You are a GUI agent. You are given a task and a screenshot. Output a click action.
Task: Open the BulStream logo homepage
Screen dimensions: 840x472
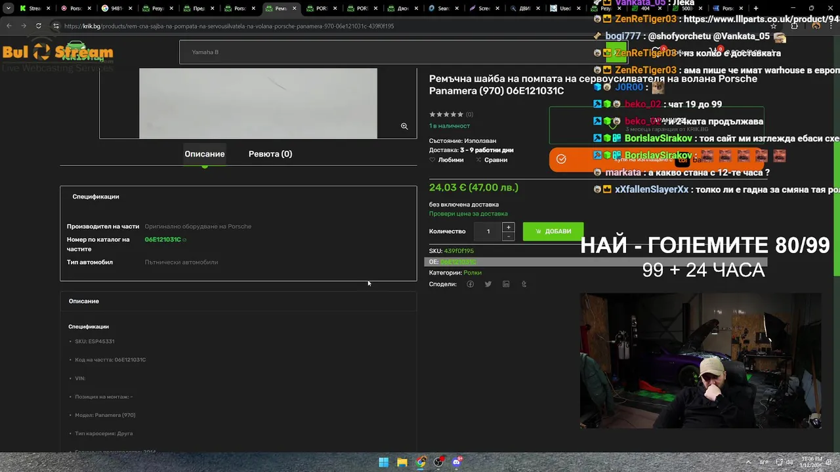pos(58,54)
